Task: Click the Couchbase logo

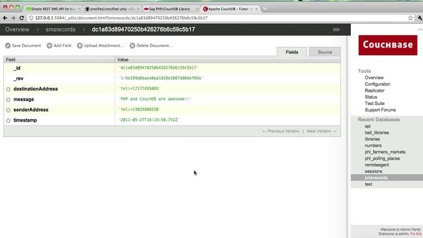Action: tap(388, 45)
